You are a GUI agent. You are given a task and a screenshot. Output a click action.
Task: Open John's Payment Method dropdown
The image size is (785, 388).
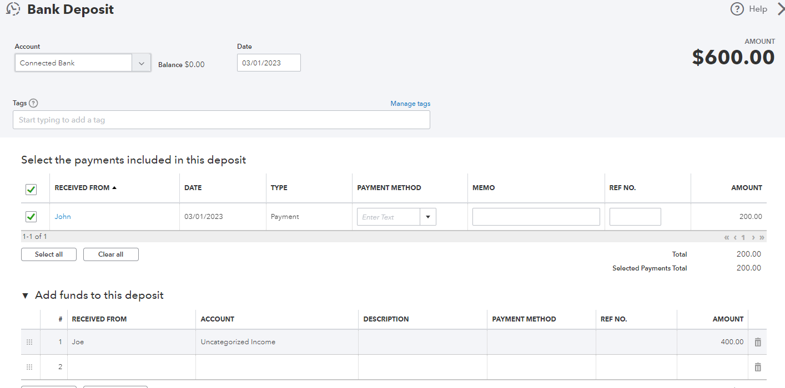click(x=428, y=216)
